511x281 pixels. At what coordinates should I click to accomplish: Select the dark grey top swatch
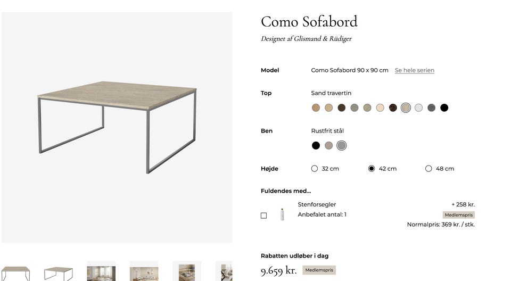[x=431, y=108]
